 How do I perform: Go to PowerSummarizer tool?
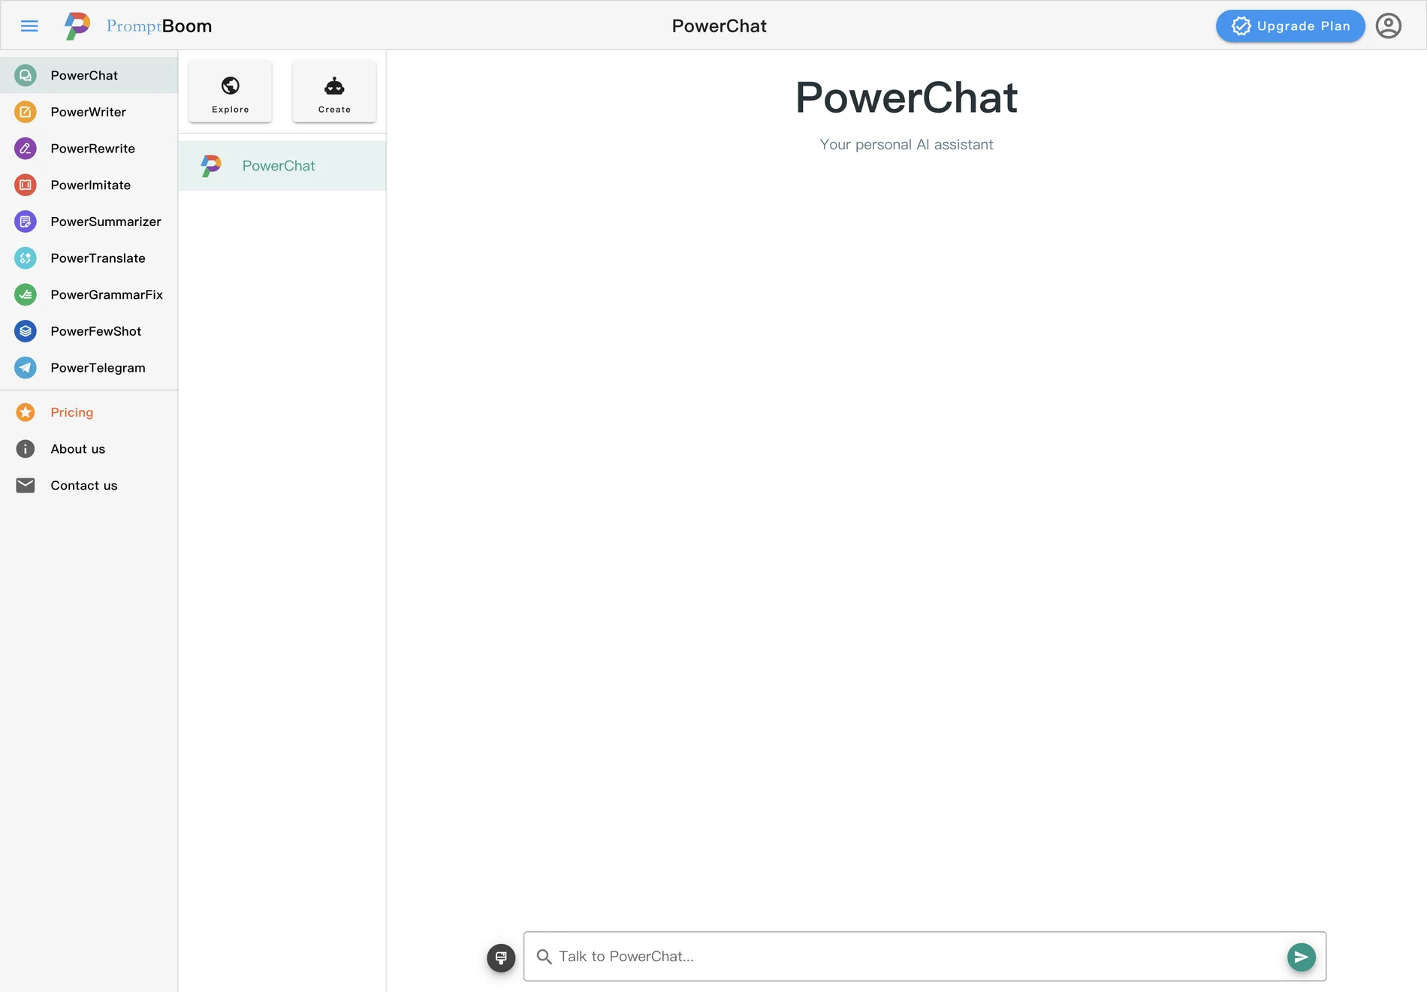89,222
